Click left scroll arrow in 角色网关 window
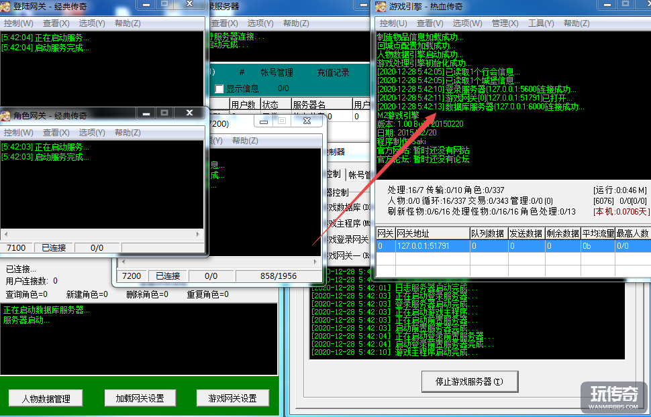651x417 pixels. click(x=5, y=235)
